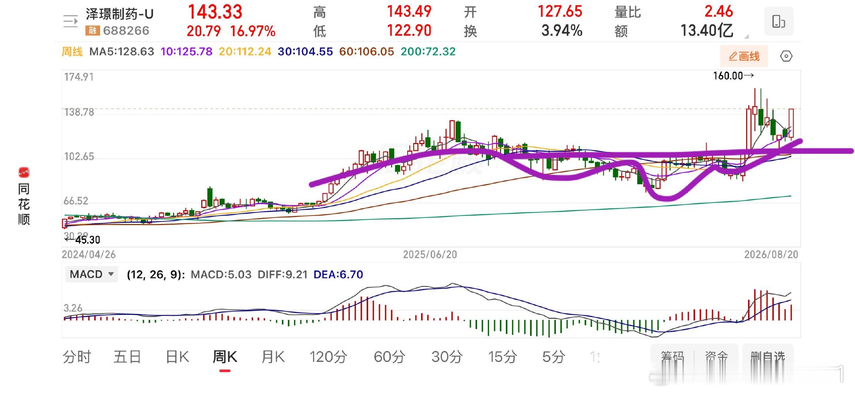855x394 pixels.
Task: Tap the 周线 period label
Action: [x=72, y=51]
